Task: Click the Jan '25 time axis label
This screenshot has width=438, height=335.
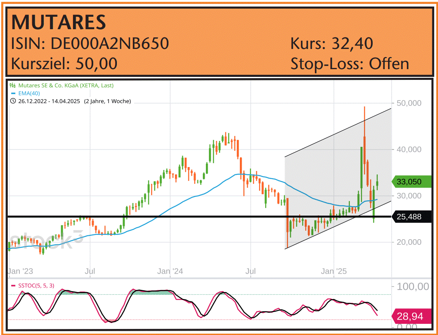Action: coord(334,271)
